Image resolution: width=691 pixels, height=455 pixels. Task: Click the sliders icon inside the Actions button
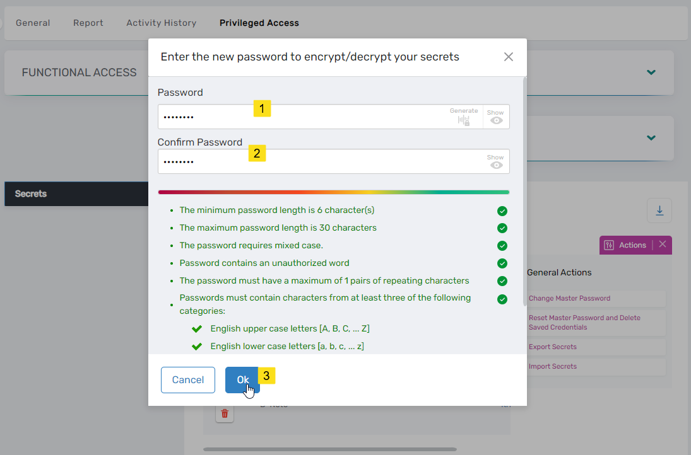point(610,245)
